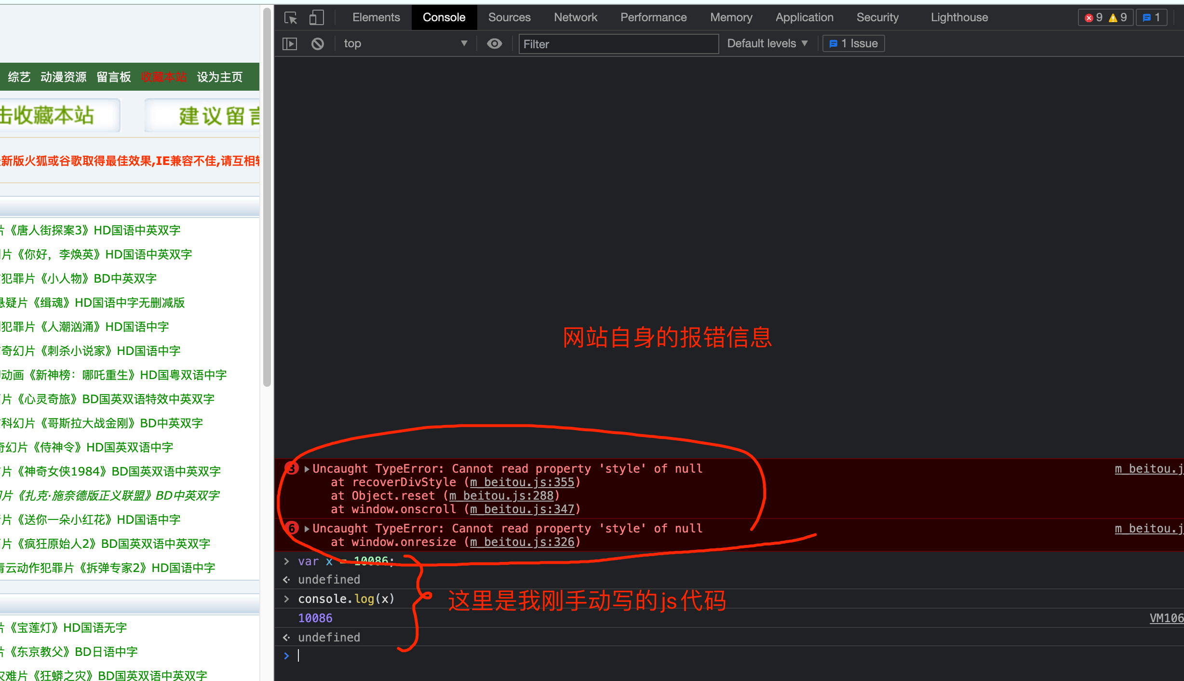The height and width of the screenshot is (681, 1184).
Task: Switch to the Network tab
Action: point(575,18)
